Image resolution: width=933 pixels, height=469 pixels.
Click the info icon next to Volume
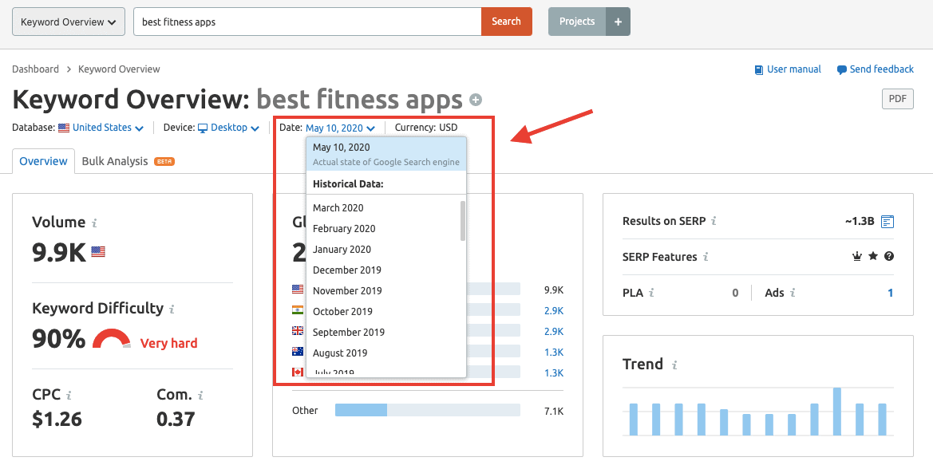(x=95, y=223)
